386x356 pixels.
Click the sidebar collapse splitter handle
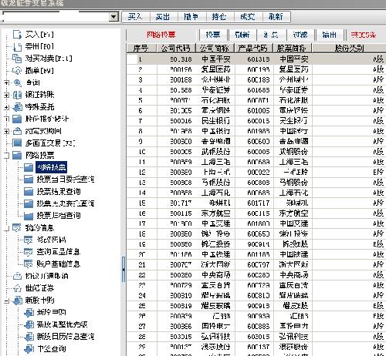coord(124,270)
